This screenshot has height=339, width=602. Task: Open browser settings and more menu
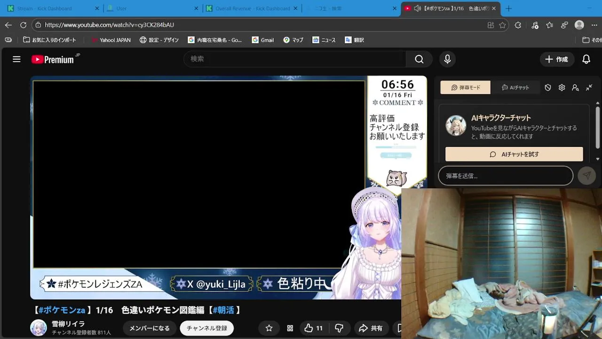coord(594,25)
